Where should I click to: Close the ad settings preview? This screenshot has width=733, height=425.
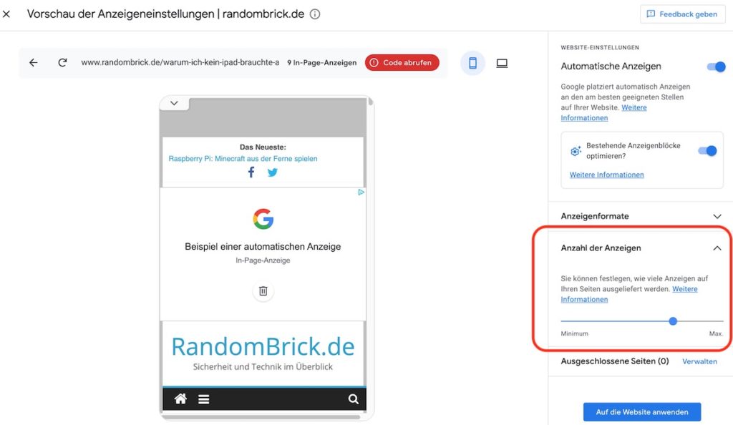pyautogui.click(x=6, y=14)
